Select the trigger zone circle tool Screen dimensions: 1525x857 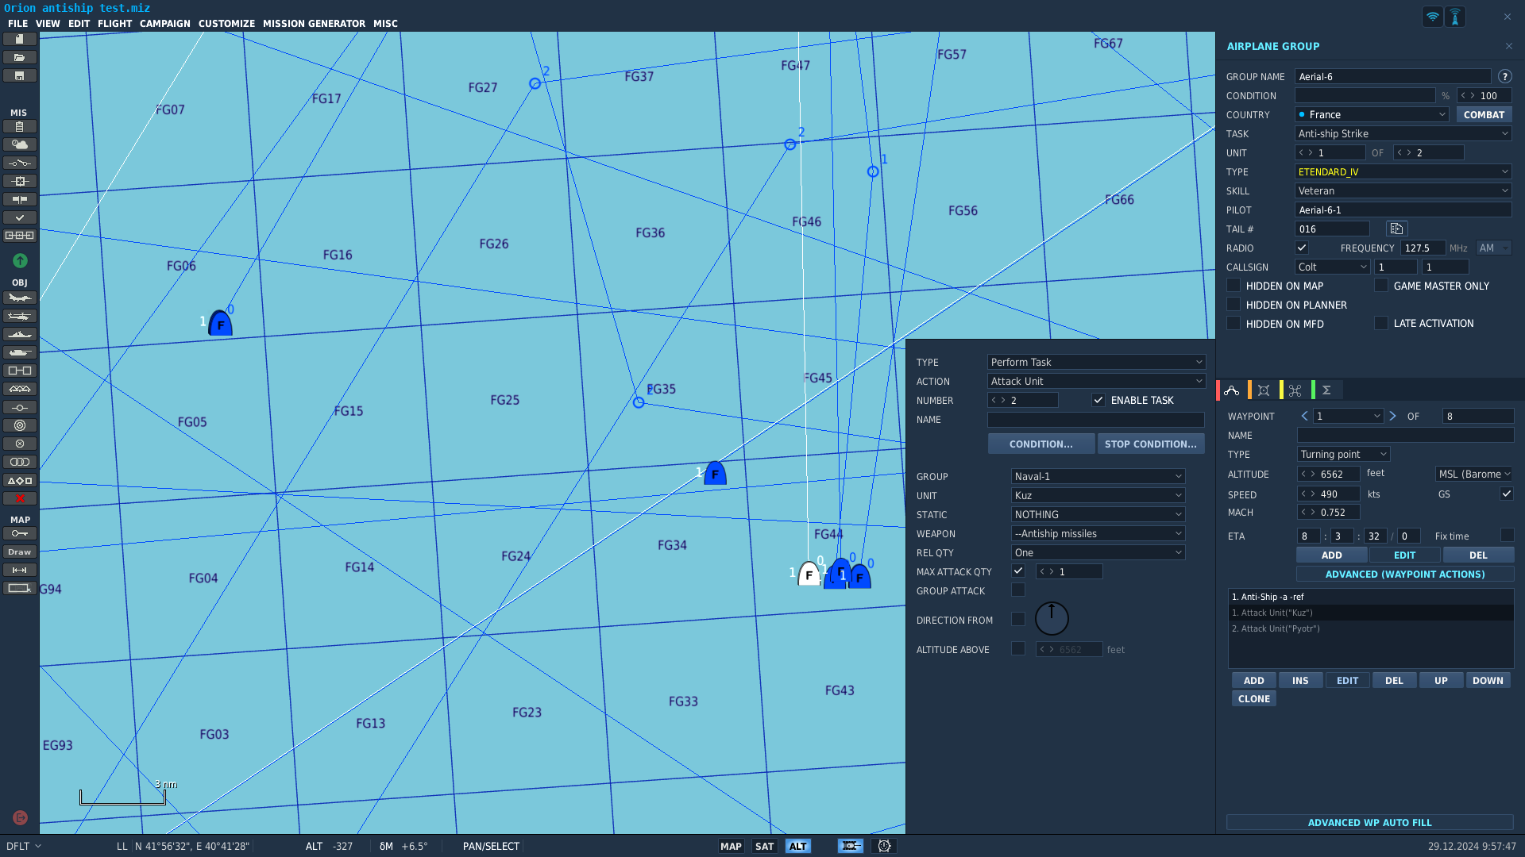pyautogui.click(x=20, y=425)
